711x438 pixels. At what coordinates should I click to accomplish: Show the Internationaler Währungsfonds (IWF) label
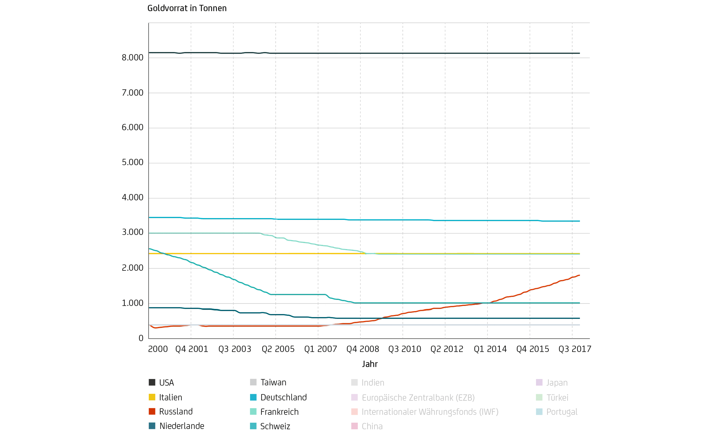click(x=430, y=412)
